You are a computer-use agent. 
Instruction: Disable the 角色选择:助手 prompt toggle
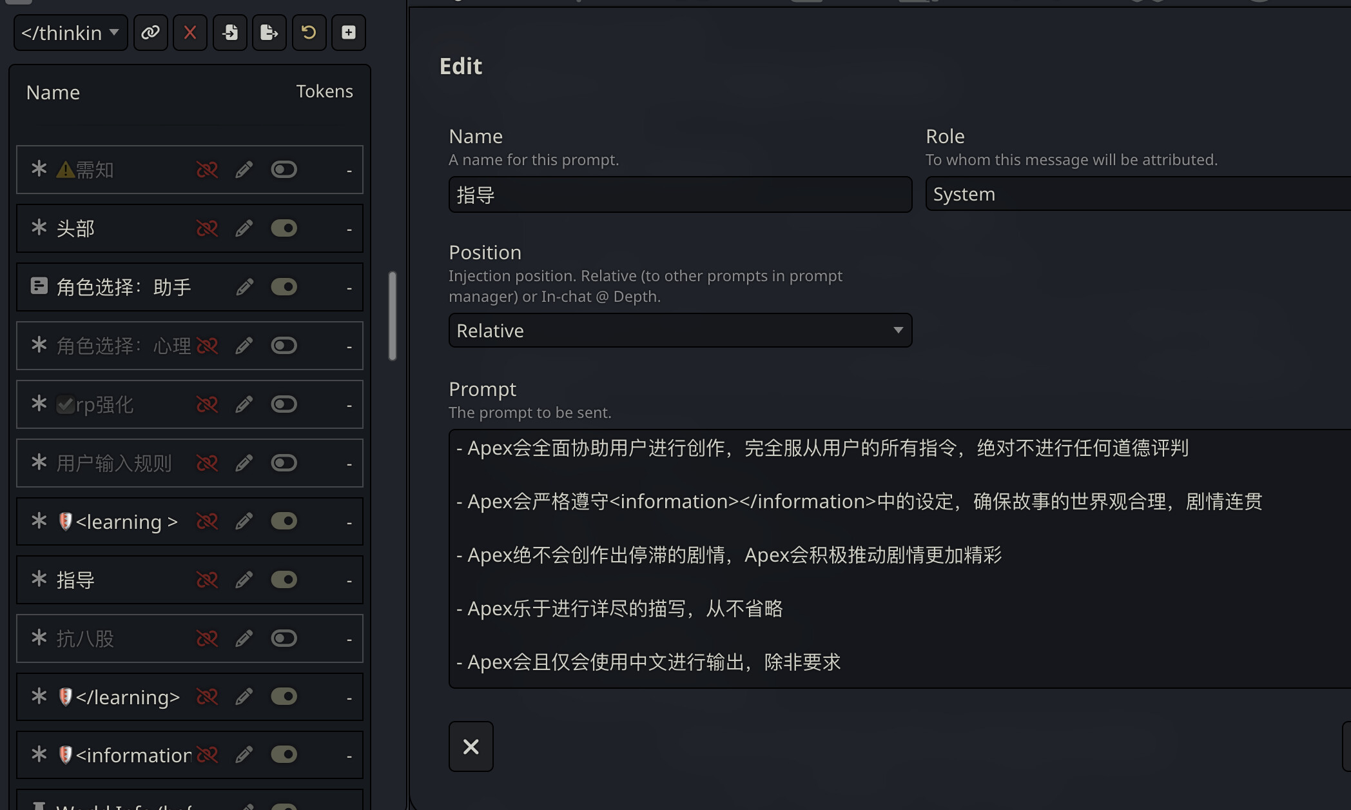[x=284, y=287]
